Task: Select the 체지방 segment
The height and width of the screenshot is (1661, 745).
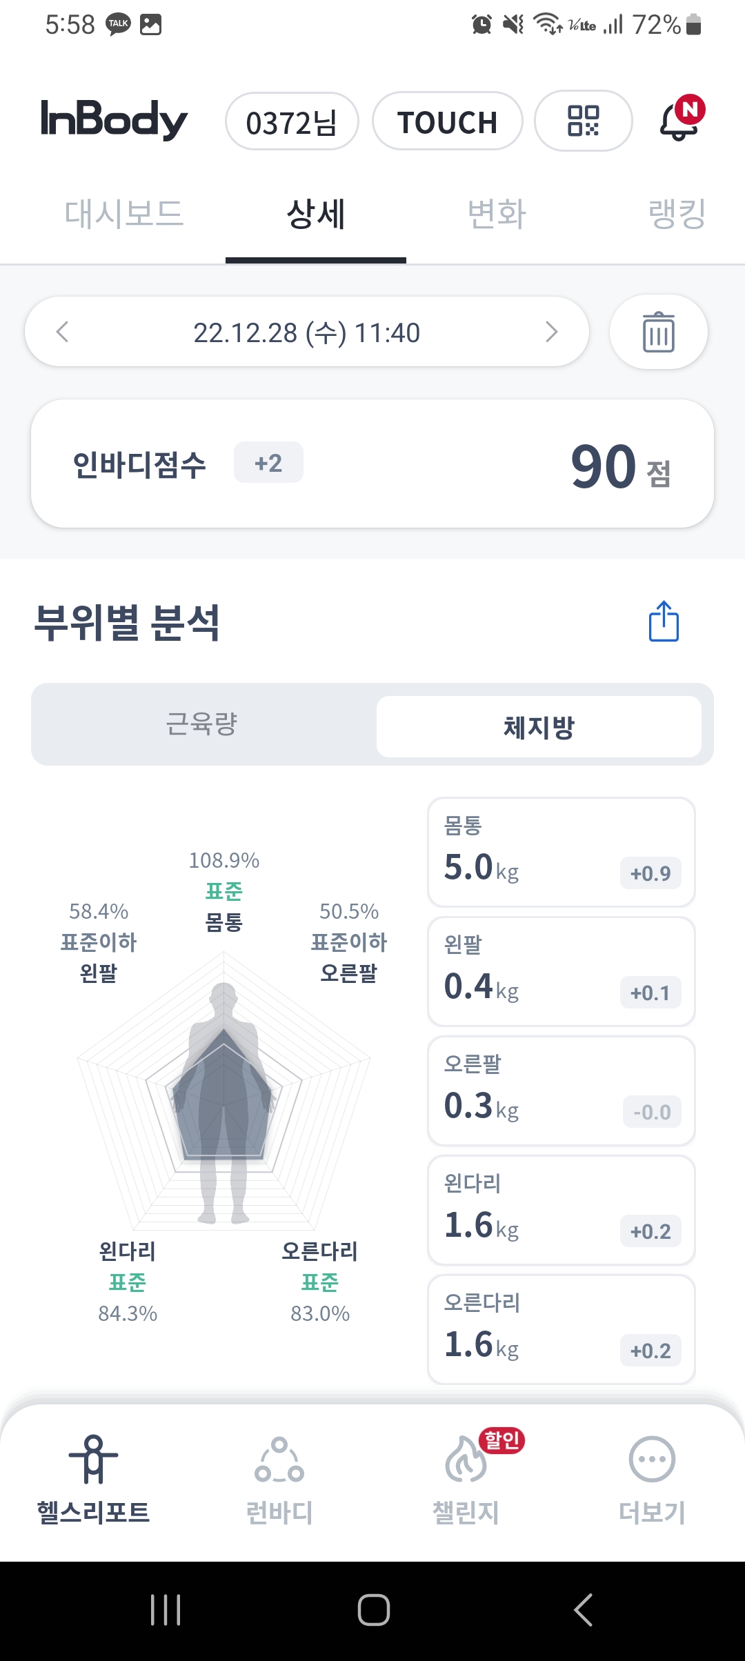Action: point(539,726)
